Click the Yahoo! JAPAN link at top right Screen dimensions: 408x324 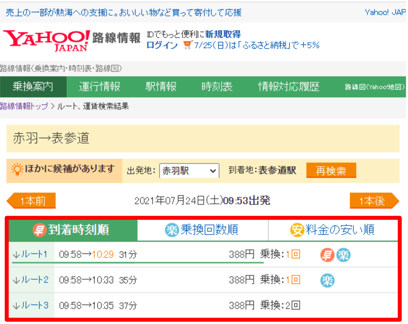pyautogui.click(x=385, y=12)
